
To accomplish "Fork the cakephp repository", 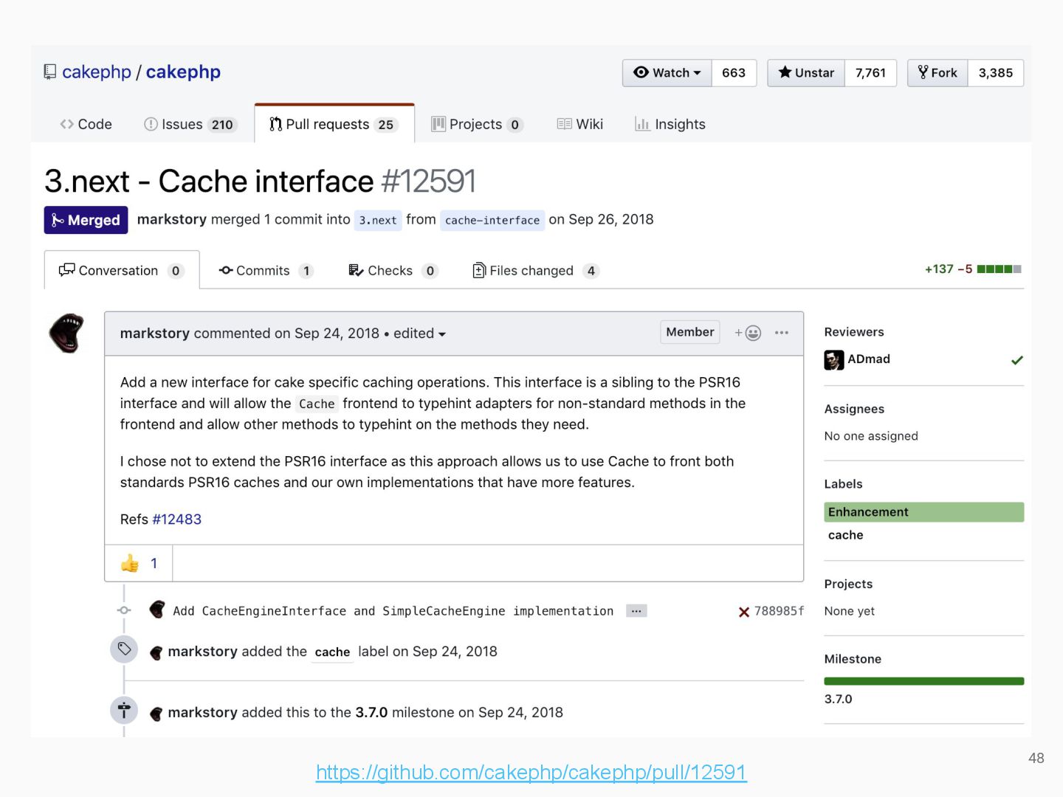I will pyautogui.click(x=938, y=73).
